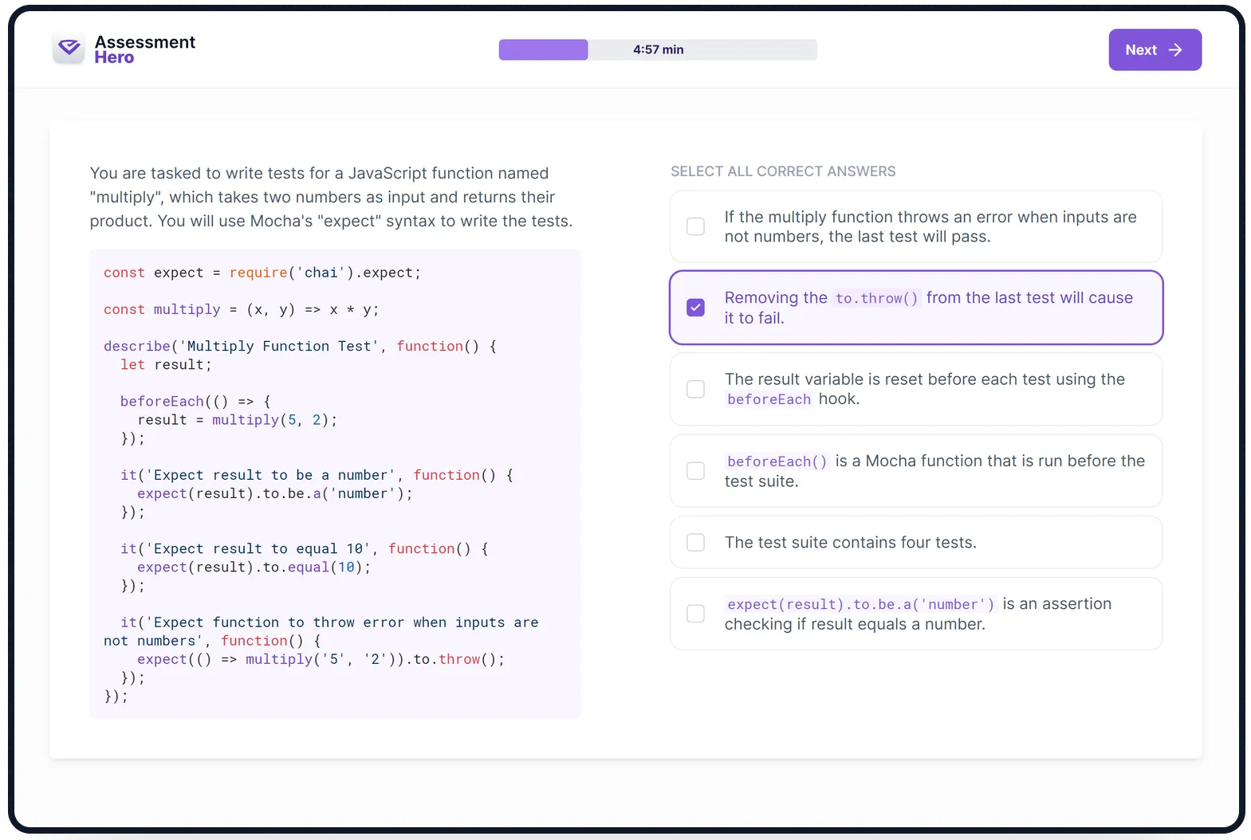Uncheck the 'Removing the to.throw()' answer checkbox
Viewport: 1251px width, 840px height.
(695, 308)
